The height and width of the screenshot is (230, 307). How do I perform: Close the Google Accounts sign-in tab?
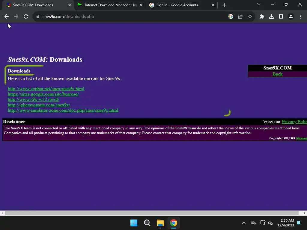tap(213, 5)
